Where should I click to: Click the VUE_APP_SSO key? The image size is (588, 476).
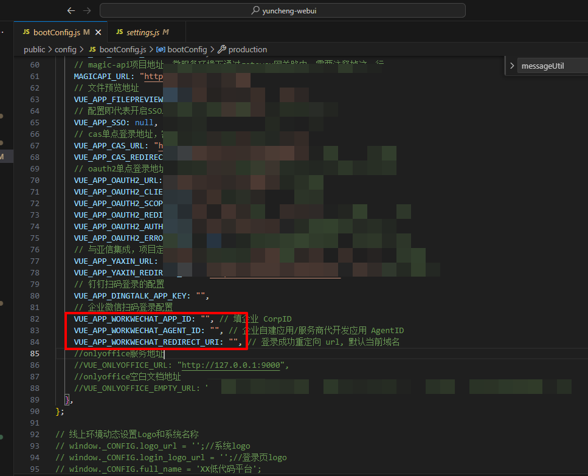100,123
